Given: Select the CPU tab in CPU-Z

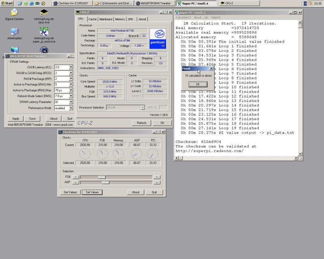Looking at the screenshot, I should [81, 19].
